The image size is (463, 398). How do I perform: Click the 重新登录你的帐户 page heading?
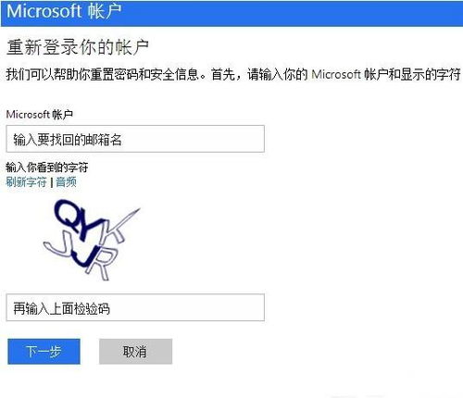coord(78,47)
